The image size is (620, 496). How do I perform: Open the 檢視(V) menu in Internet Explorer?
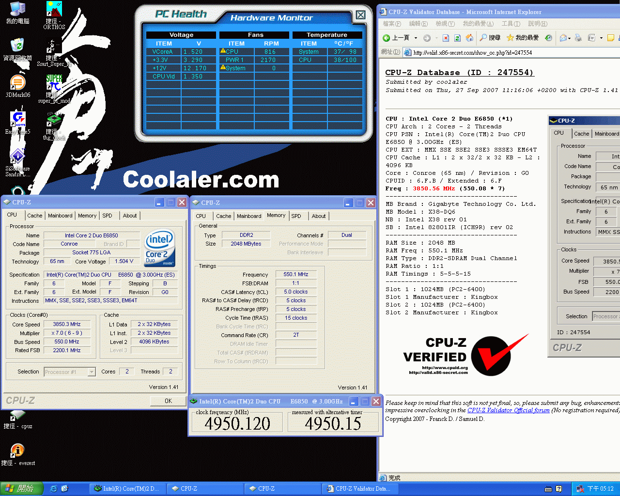tap(445, 24)
